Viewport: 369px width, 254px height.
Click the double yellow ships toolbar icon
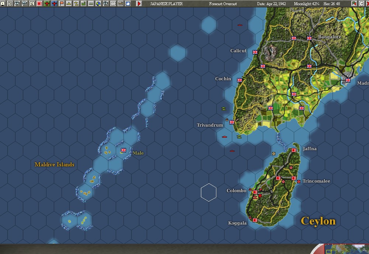[76, 4]
